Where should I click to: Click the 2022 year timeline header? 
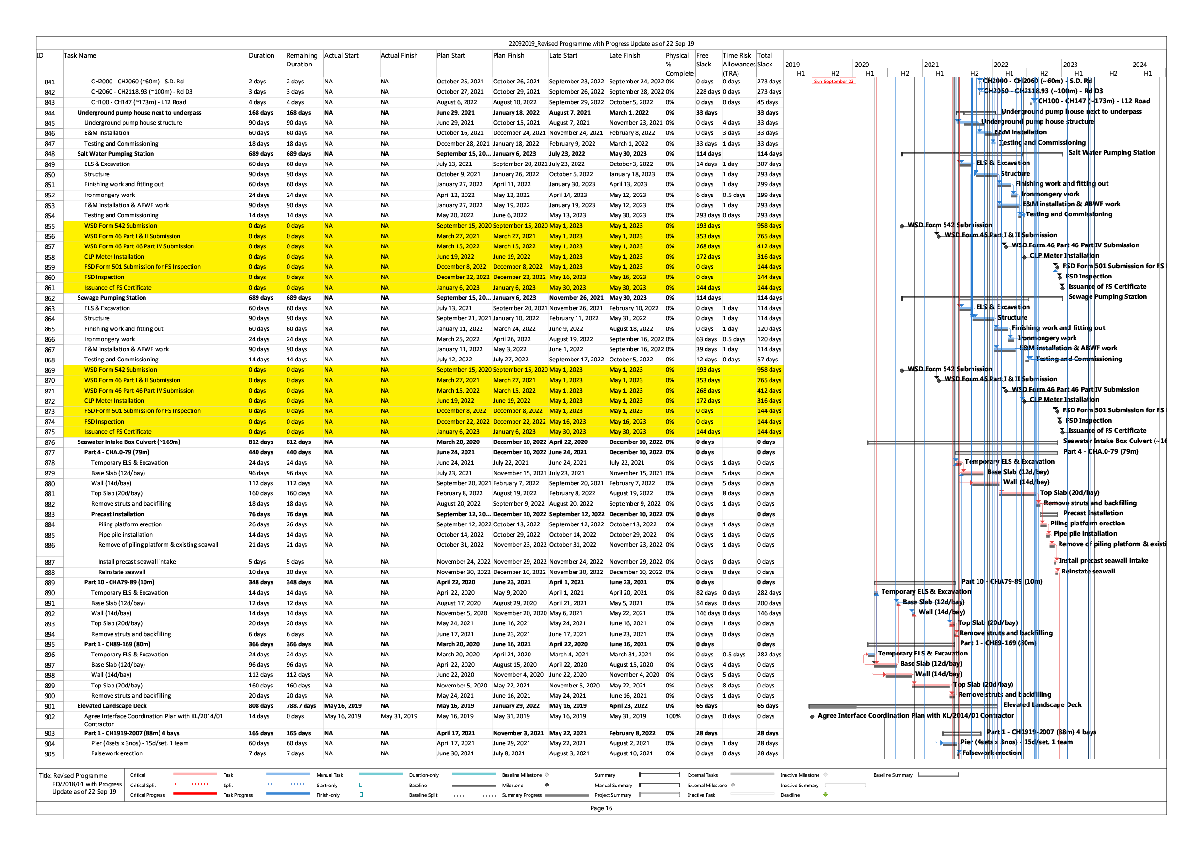coord(1001,65)
